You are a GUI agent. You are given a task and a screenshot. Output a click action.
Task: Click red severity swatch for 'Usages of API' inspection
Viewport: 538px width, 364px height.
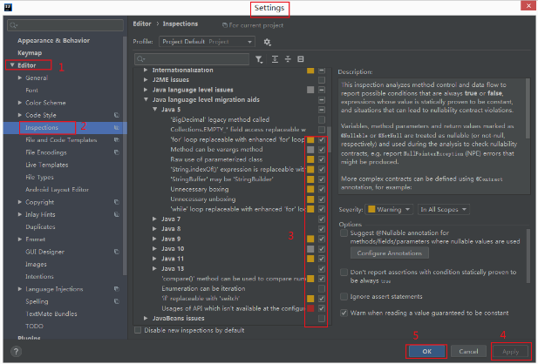(x=310, y=308)
